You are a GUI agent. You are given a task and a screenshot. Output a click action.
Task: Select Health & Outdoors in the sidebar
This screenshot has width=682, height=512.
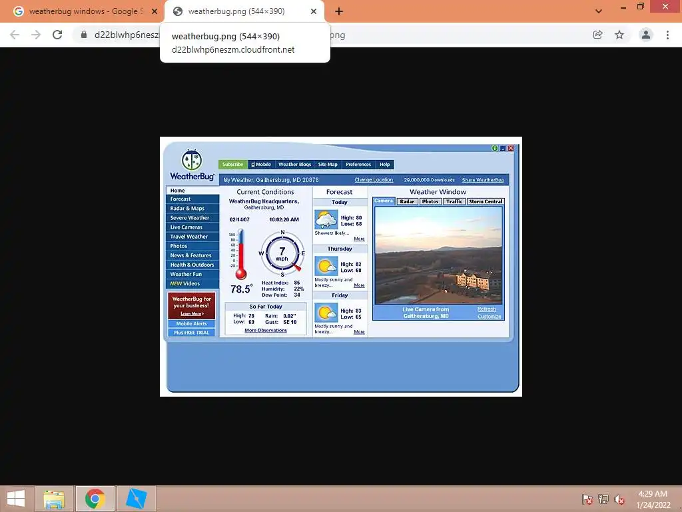pos(192,265)
